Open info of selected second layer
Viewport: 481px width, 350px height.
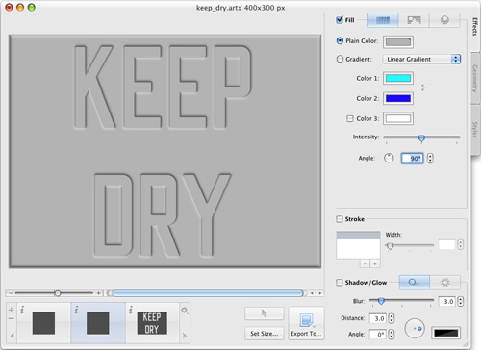click(76, 310)
